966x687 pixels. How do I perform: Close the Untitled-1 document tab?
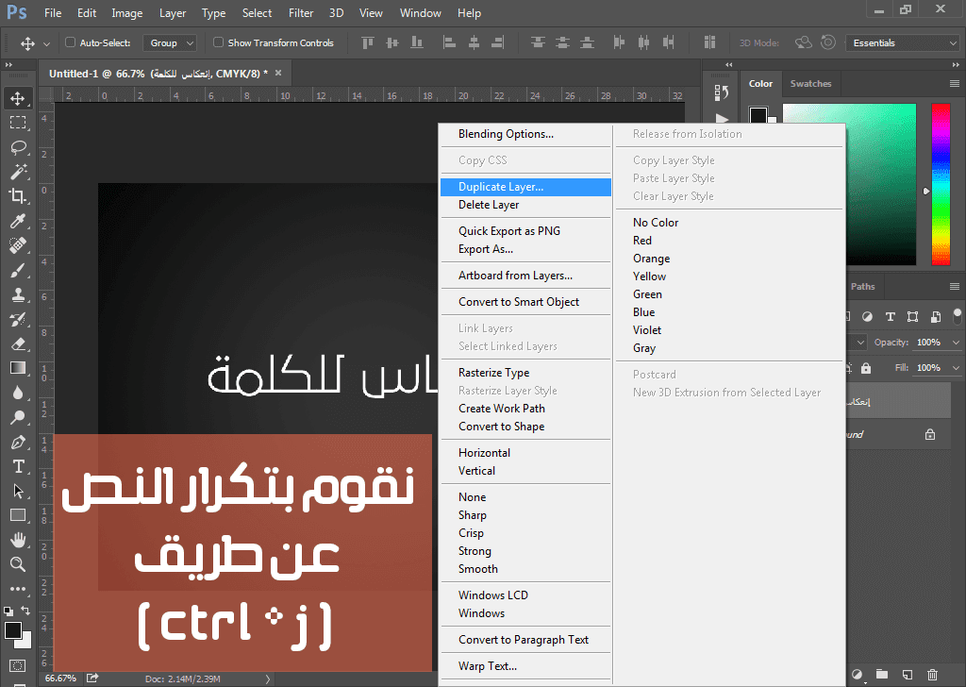(278, 73)
